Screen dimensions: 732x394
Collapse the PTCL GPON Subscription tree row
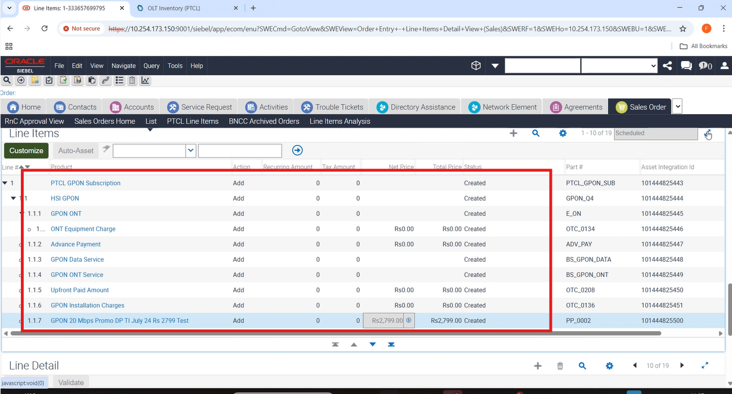(5, 183)
